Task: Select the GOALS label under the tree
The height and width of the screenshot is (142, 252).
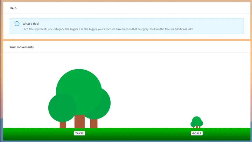Action: (197, 133)
